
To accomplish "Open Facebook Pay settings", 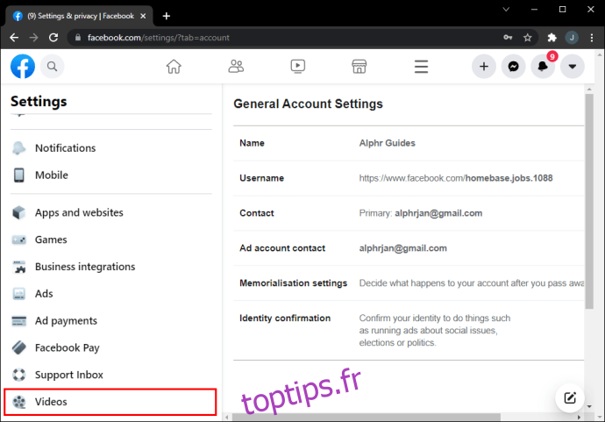I will click(x=111, y=348).
